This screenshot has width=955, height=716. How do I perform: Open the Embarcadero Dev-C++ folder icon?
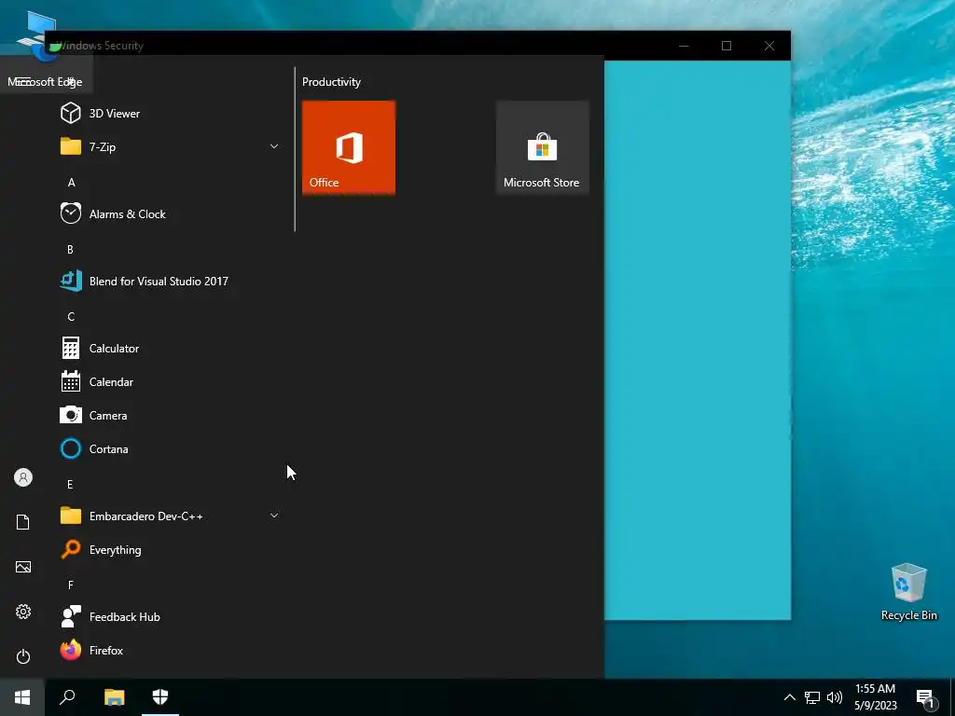coord(71,516)
